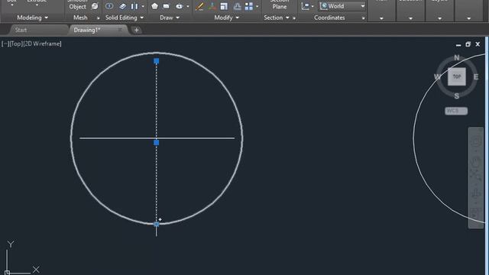Click the Section Plane button

[x=280, y=5]
